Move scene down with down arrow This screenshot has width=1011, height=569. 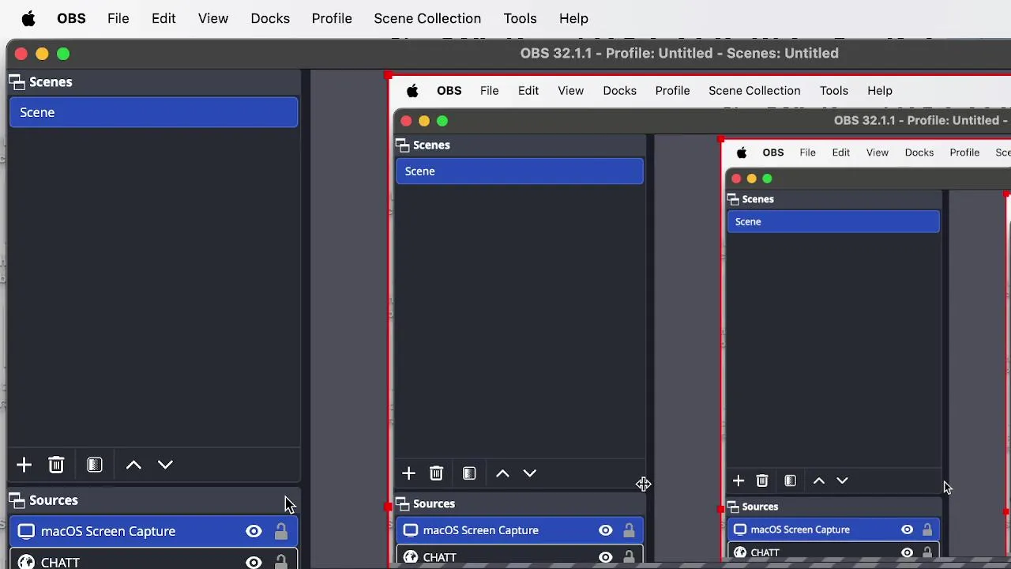[x=165, y=465]
